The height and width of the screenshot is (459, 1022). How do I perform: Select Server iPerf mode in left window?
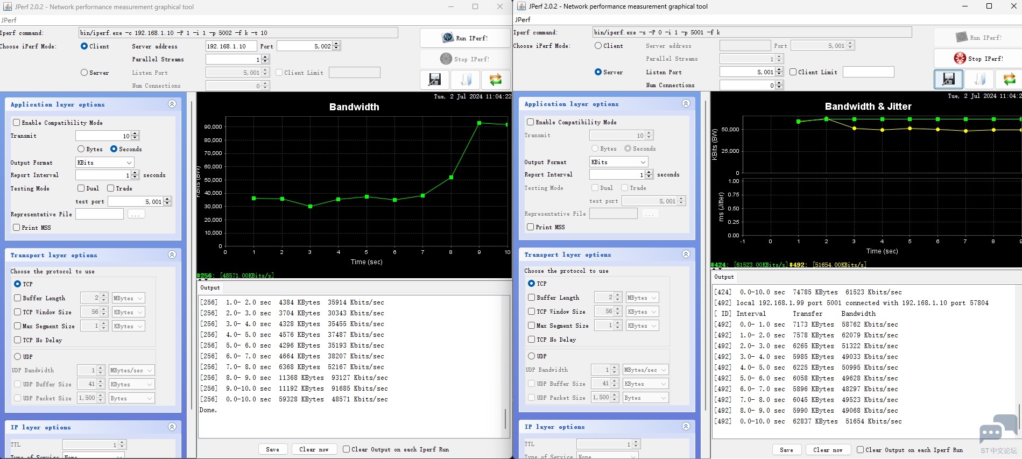coord(84,73)
